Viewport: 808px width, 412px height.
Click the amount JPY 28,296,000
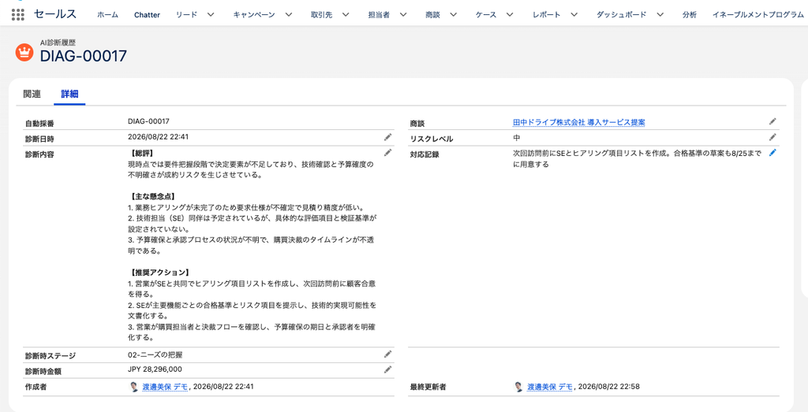[155, 369]
